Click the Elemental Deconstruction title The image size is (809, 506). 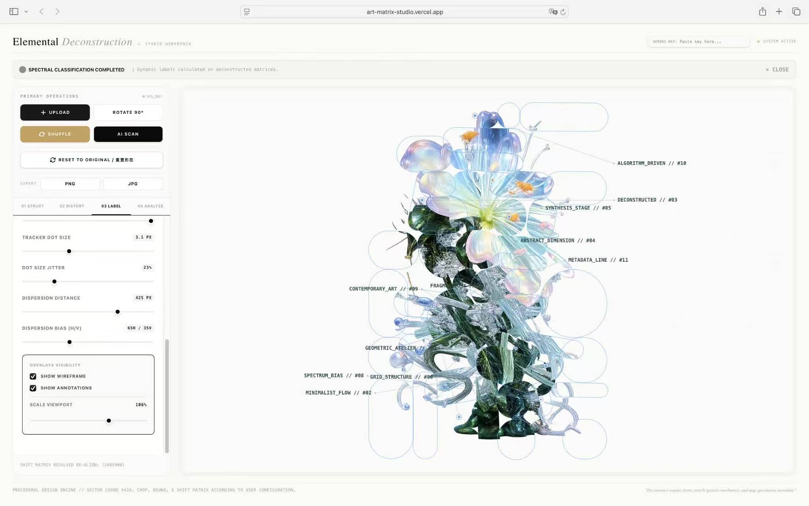tap(72, 42)
